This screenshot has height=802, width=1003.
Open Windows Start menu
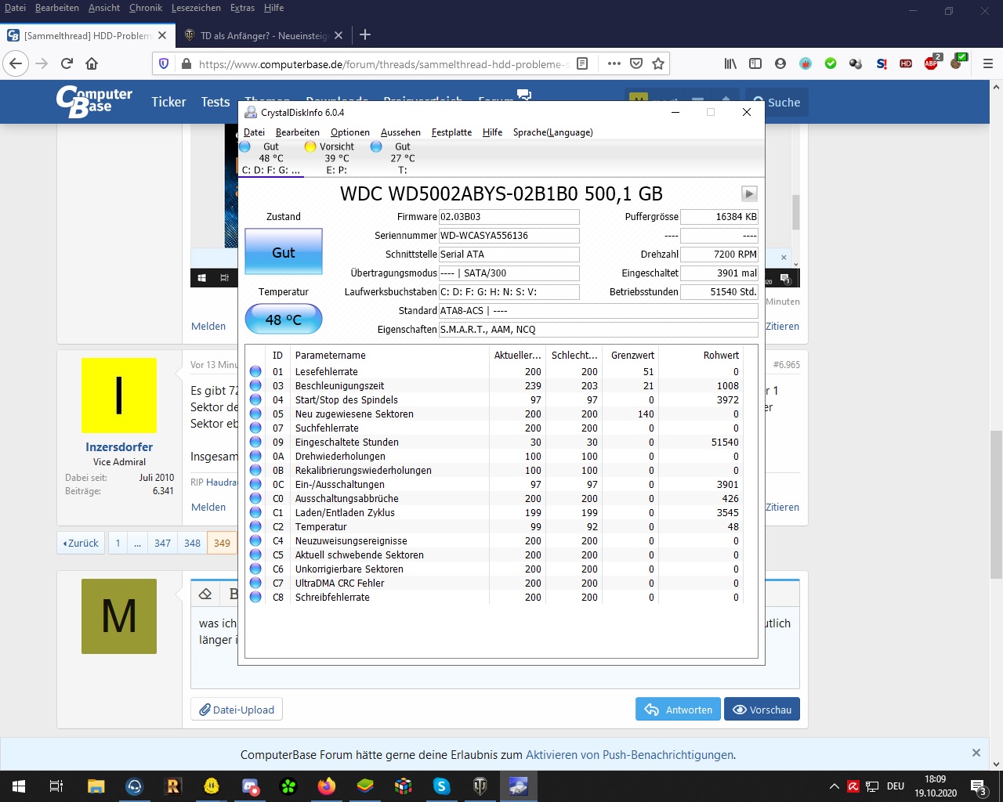[x=19, y=786]
